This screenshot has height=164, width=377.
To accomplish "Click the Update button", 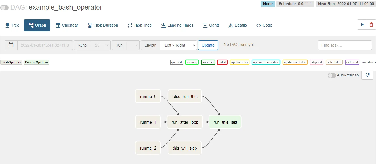I will point(208,45).
